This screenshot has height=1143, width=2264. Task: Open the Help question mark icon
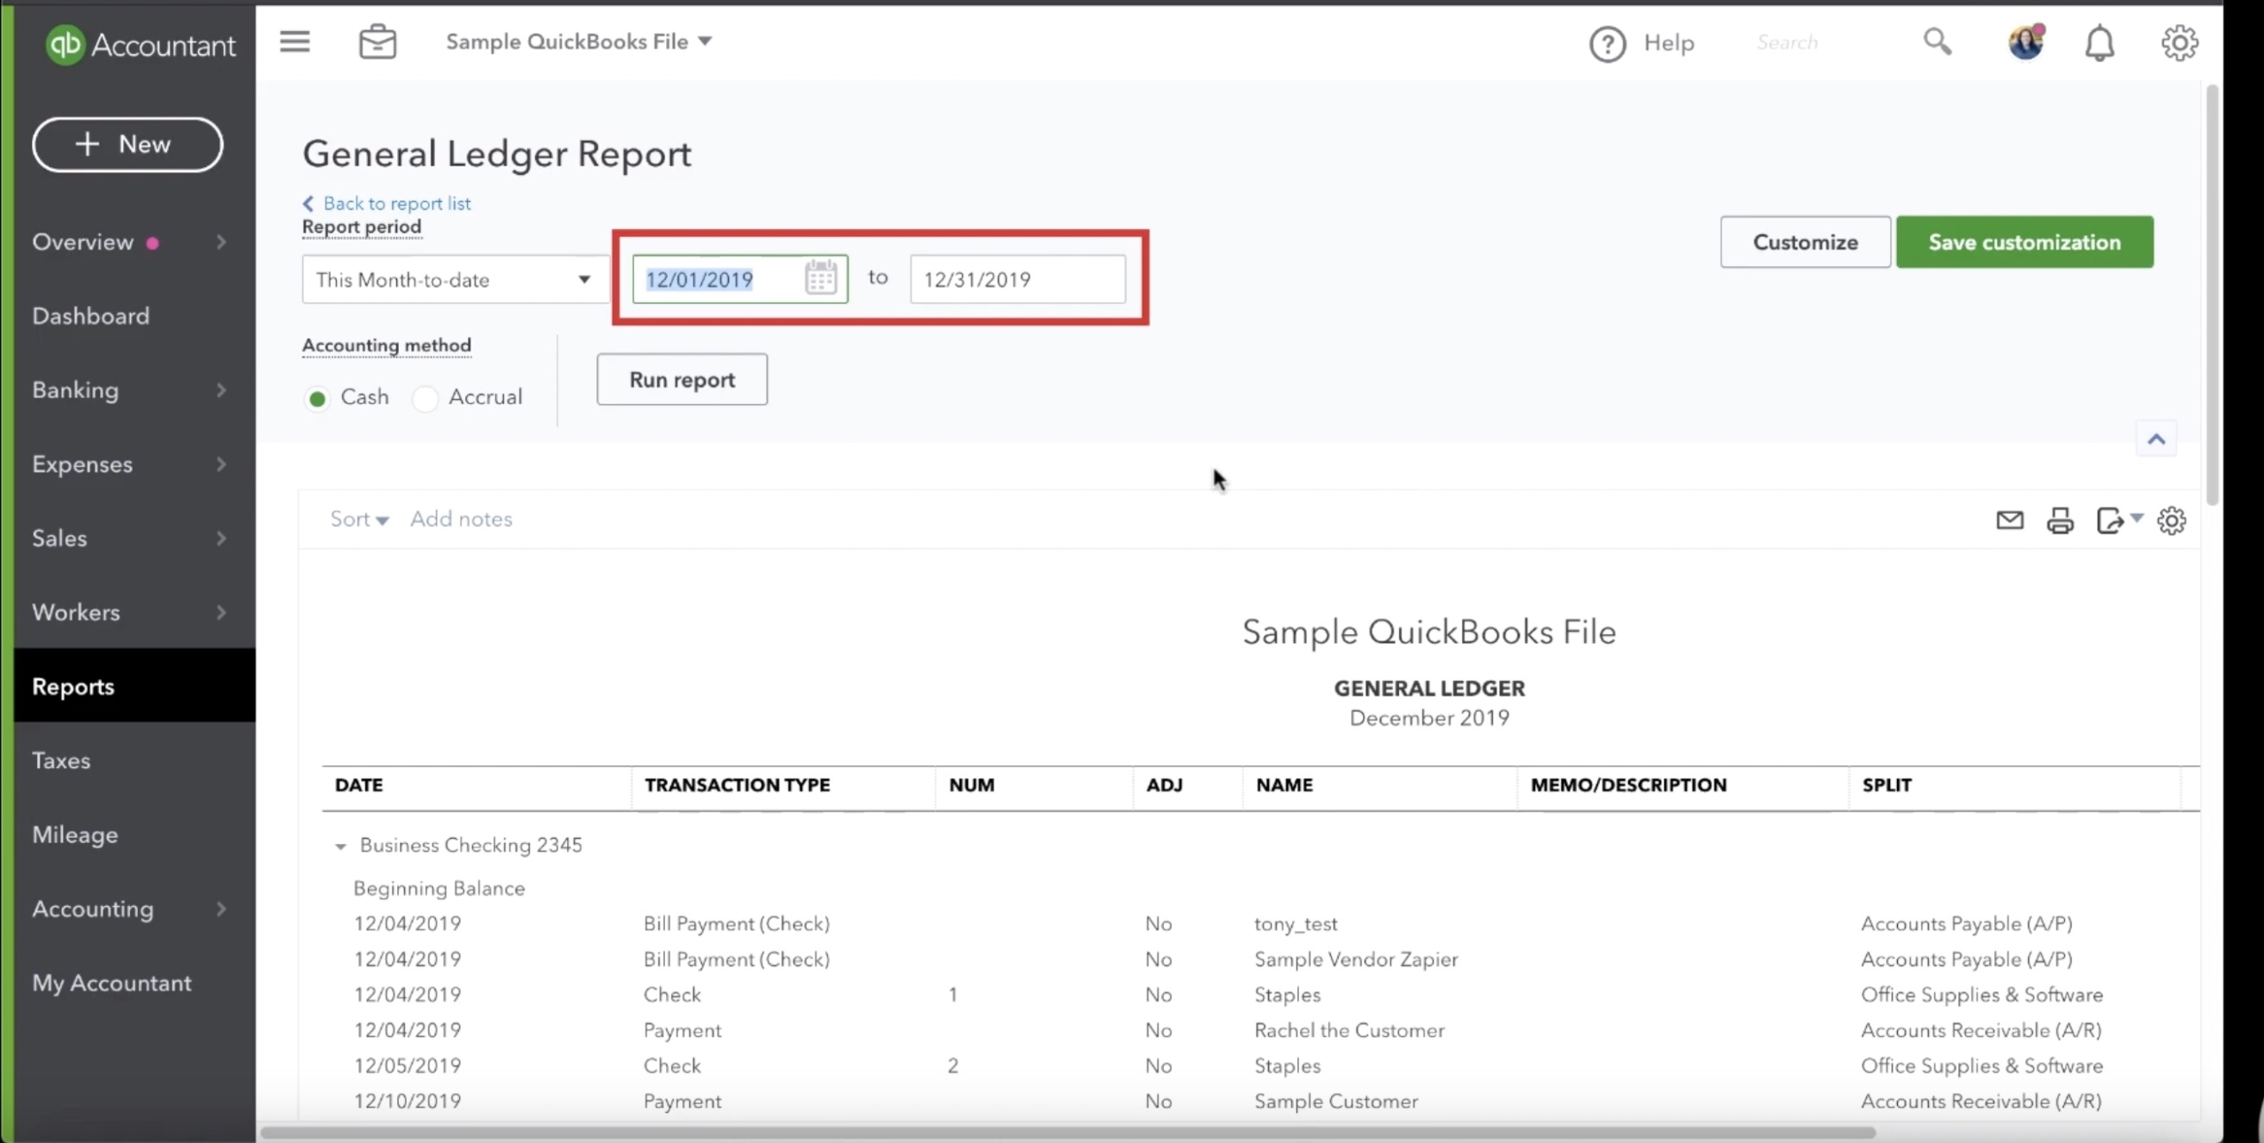tap(1607, 43)
